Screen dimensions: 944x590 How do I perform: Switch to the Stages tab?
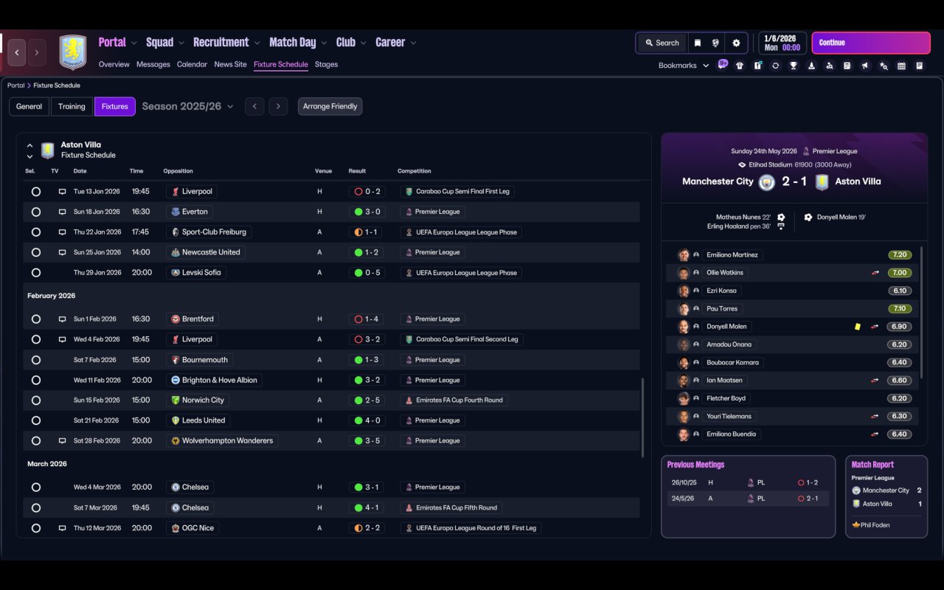click(326, 64)
